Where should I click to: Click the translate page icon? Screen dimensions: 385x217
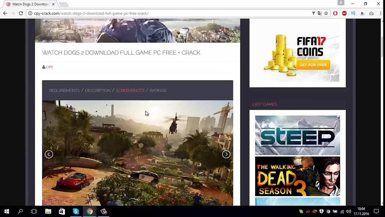320,13
